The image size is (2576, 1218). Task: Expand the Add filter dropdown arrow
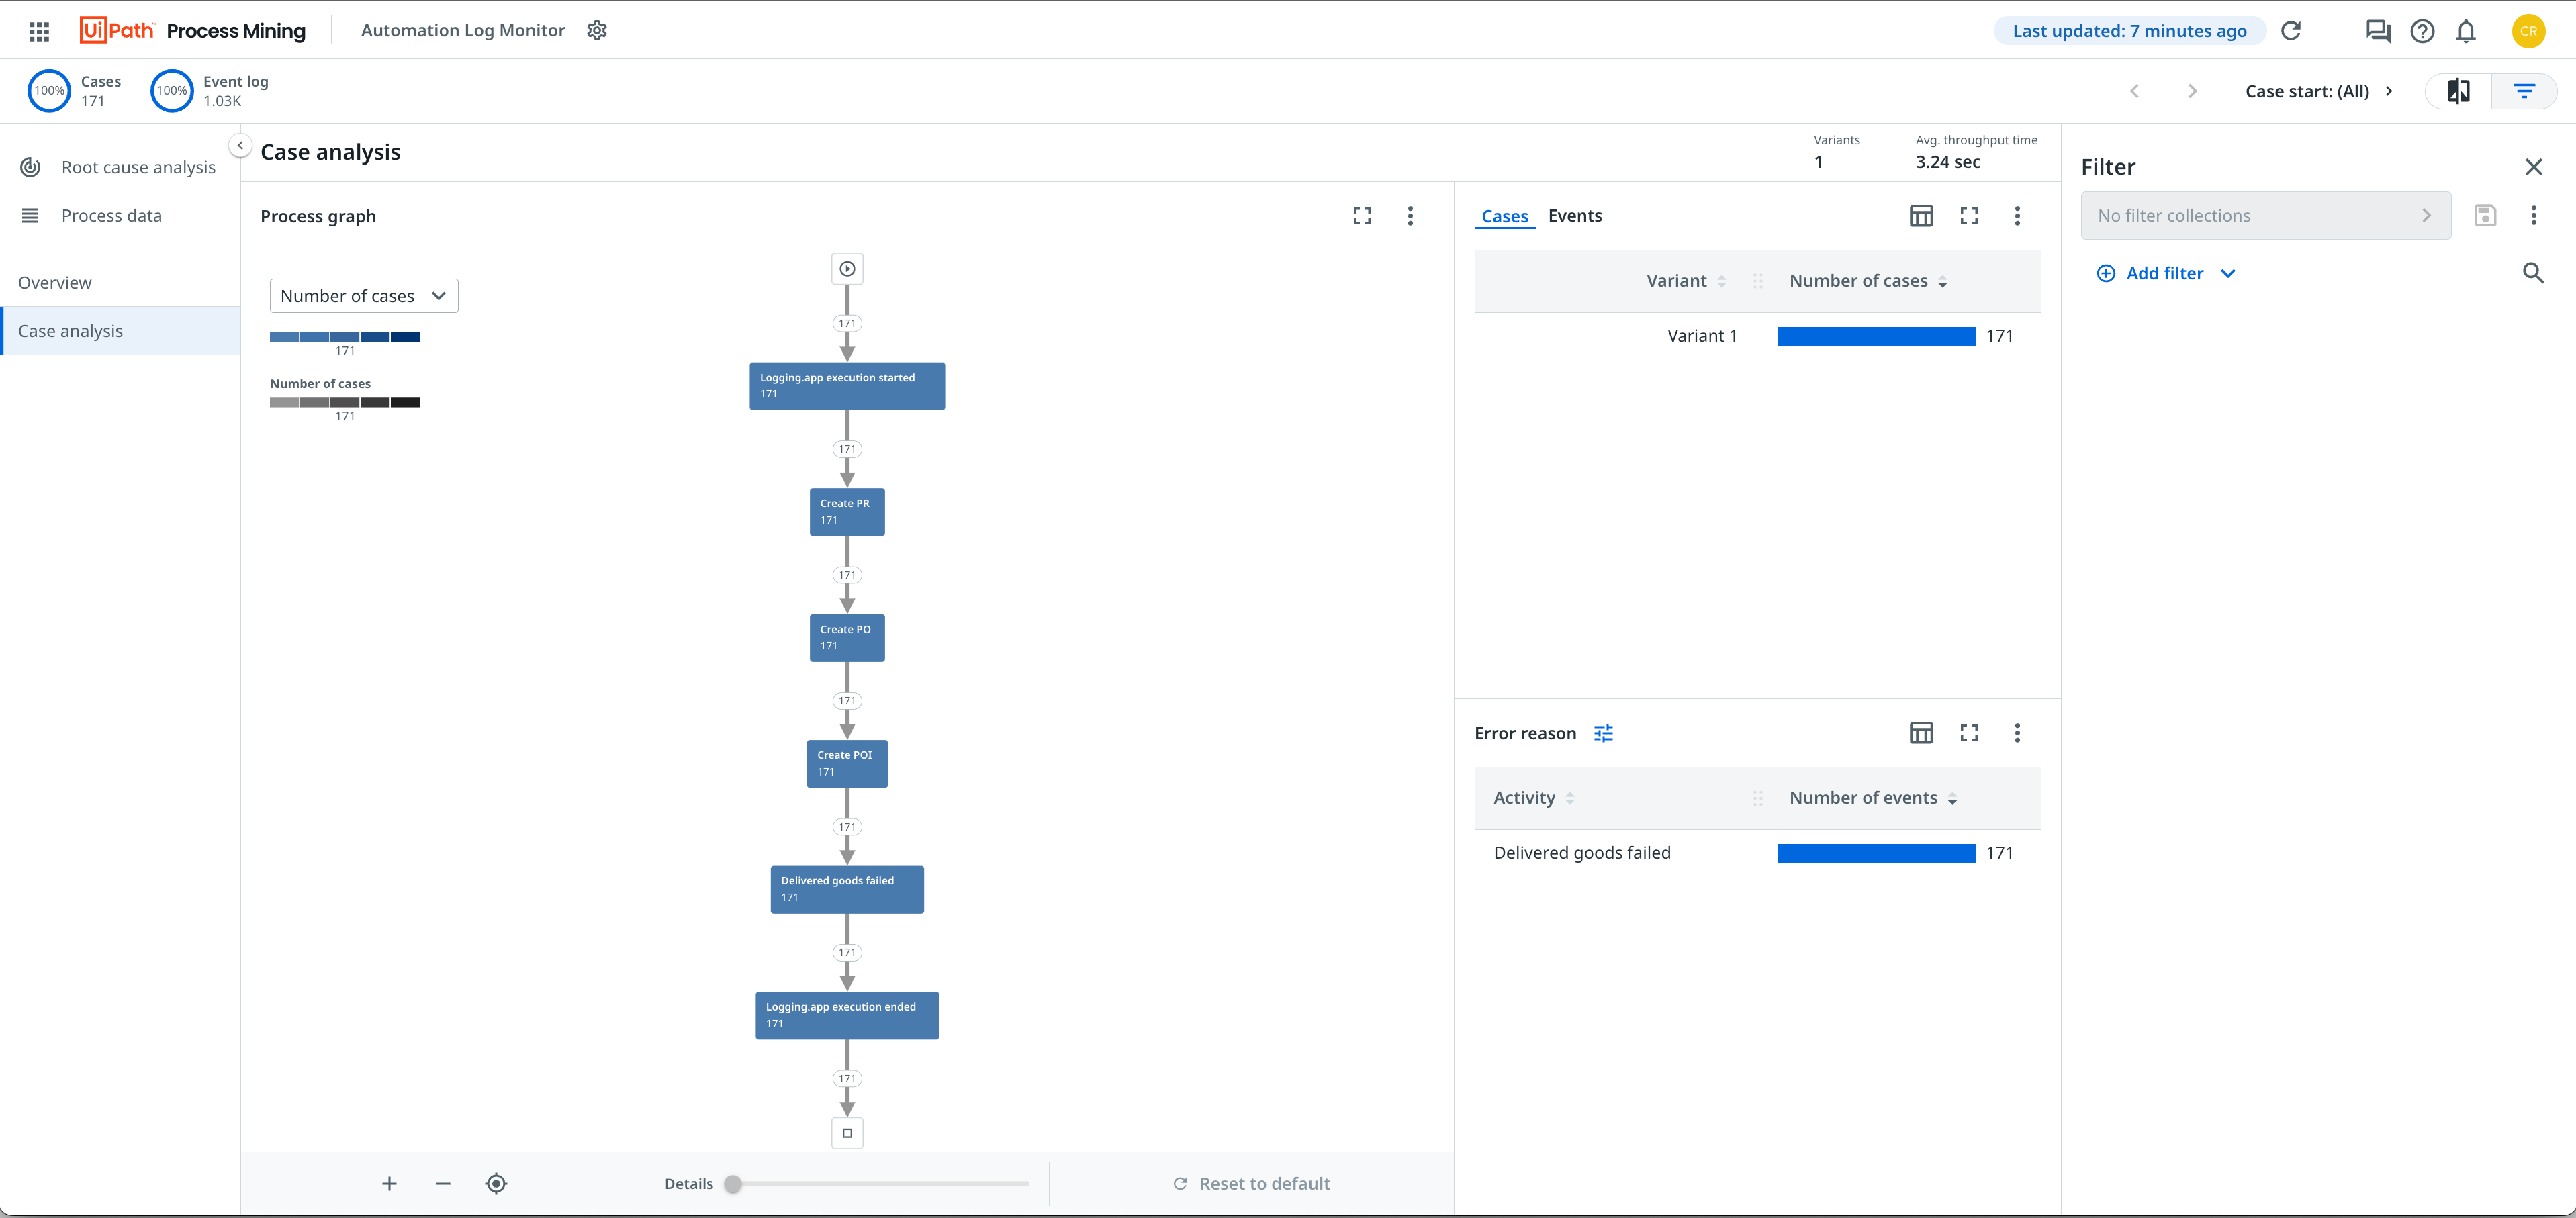click(x=2229, y=272)
